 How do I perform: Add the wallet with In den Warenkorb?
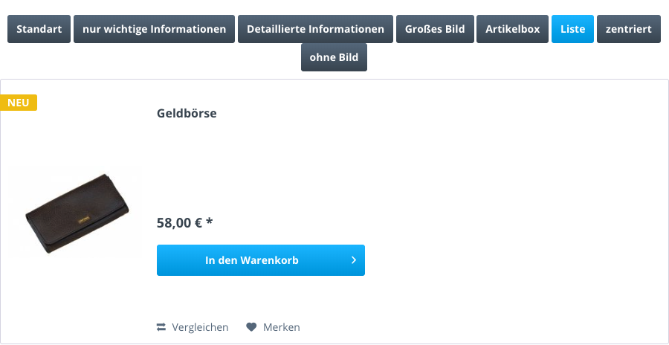pos(252,260)
